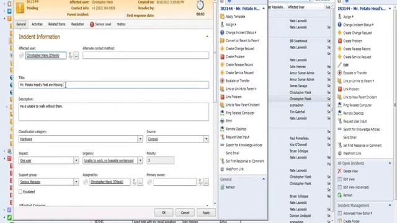Select the Tim Gabrhel row in the incident list

(x=300, y=111)
